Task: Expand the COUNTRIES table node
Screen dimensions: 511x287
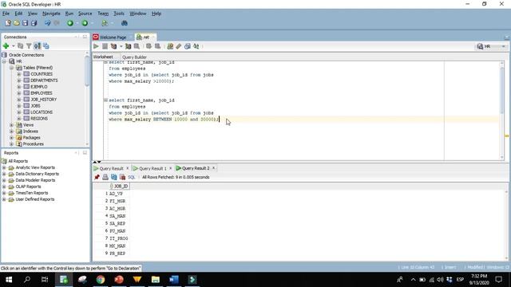Action: click(x=19, y=74)
